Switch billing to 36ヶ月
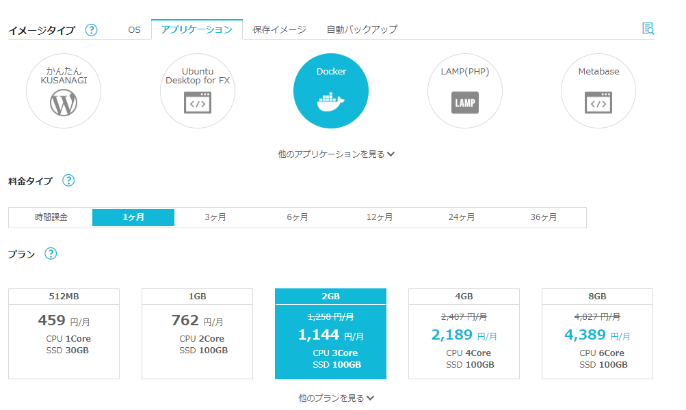The image size is (686, 410). point(544,217)
